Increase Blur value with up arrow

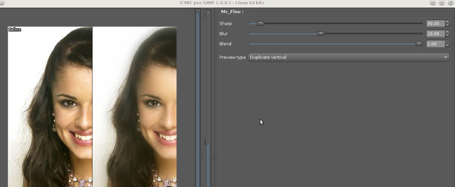447,32
